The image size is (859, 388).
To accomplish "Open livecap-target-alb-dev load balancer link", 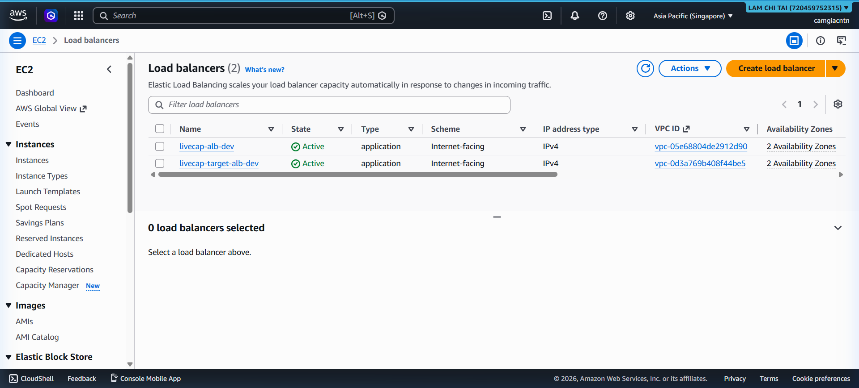I will coord(219,163).
